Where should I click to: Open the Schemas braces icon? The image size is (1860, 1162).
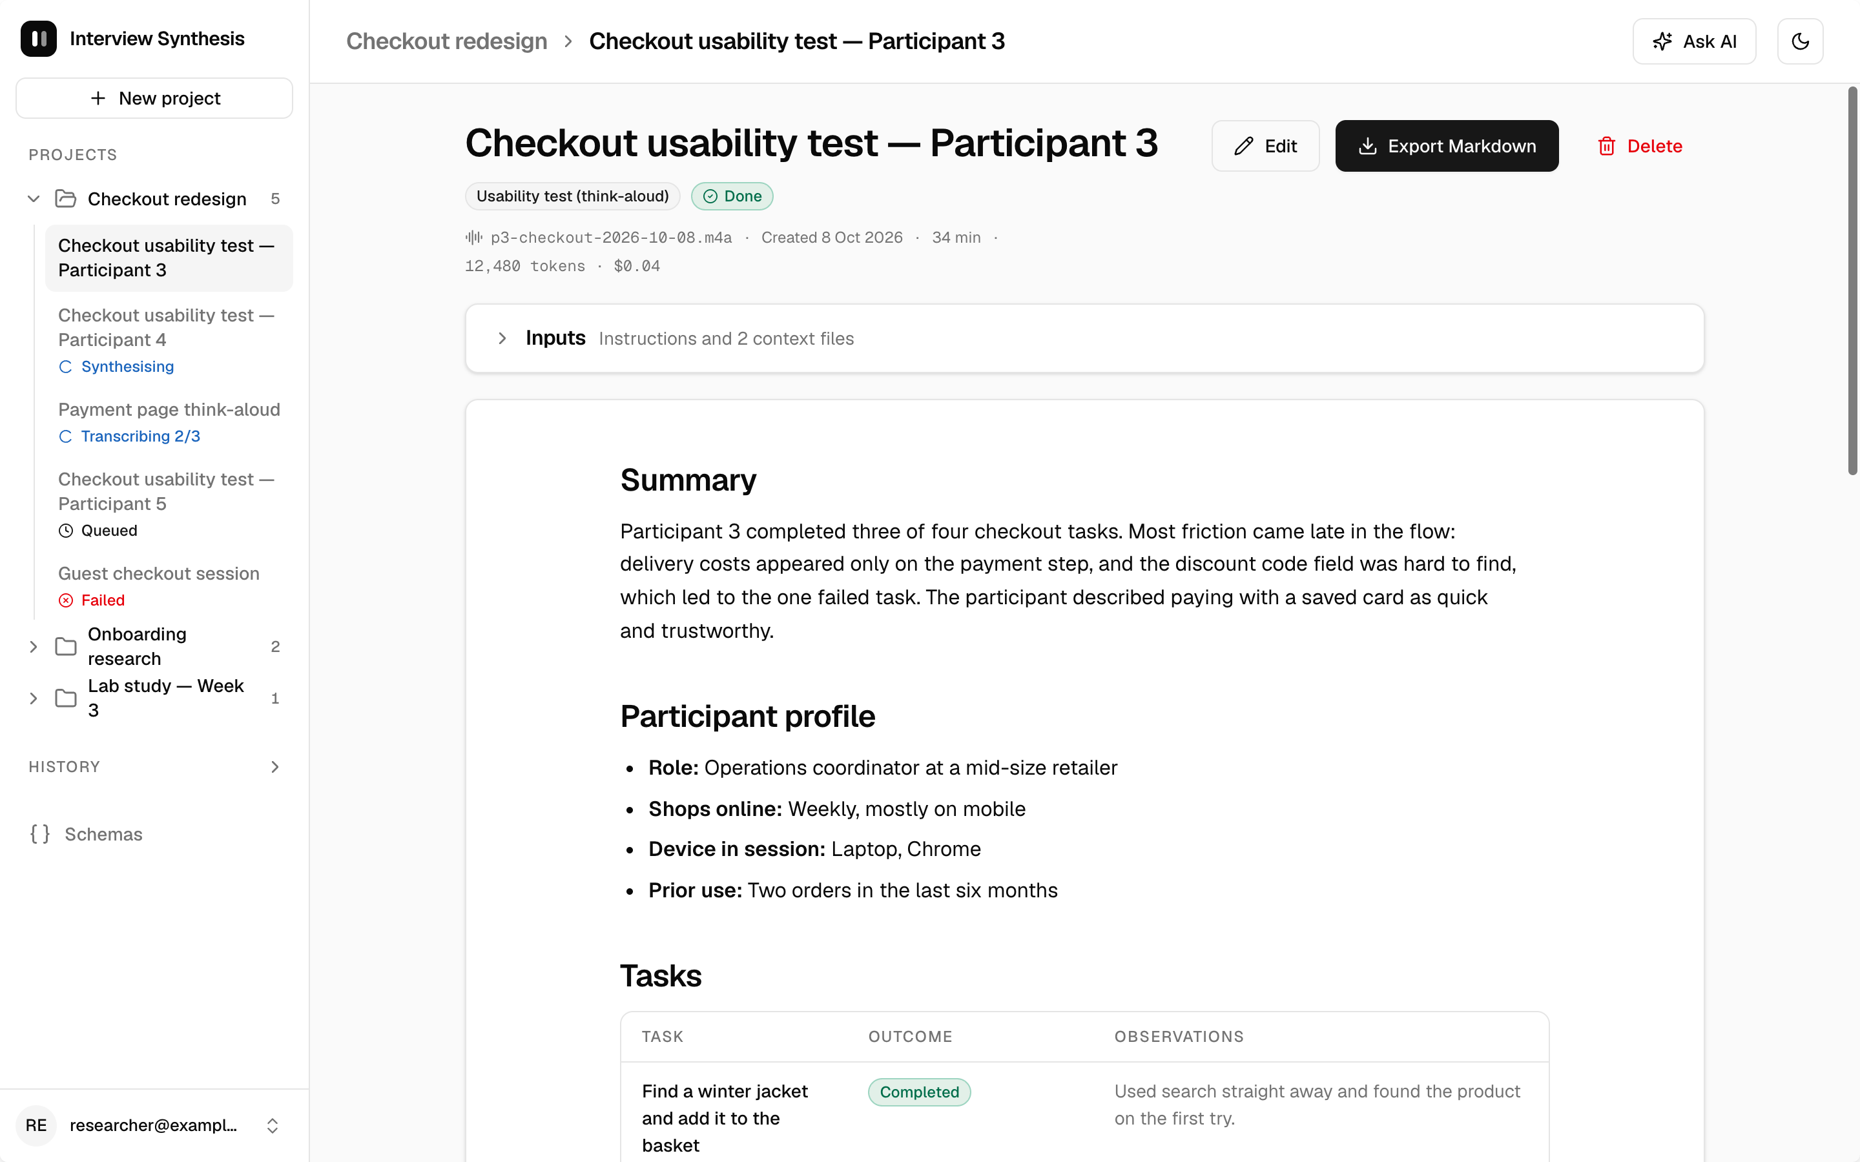pos(40,834)
